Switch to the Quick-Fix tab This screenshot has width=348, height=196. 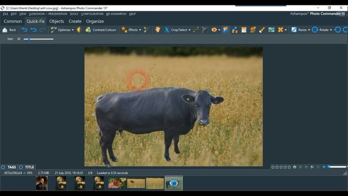35,21
